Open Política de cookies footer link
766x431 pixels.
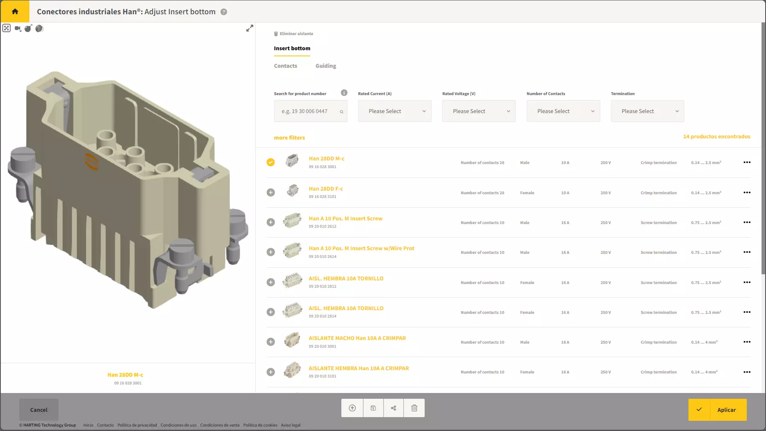[x=260, y=425]
